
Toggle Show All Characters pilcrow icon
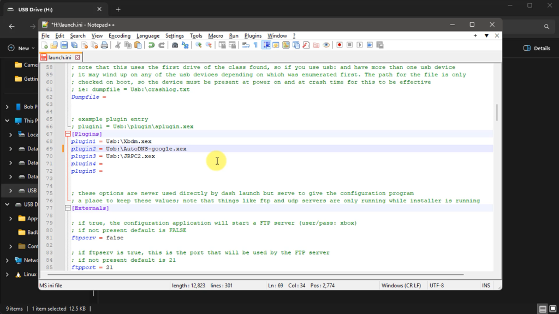click(x=255, y=45)
